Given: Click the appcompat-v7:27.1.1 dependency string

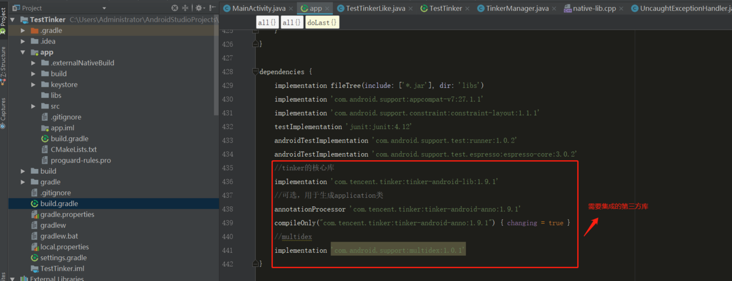Looking at the screenshot, I should (407, 99).
